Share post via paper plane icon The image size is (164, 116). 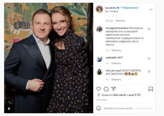(113, 89)
